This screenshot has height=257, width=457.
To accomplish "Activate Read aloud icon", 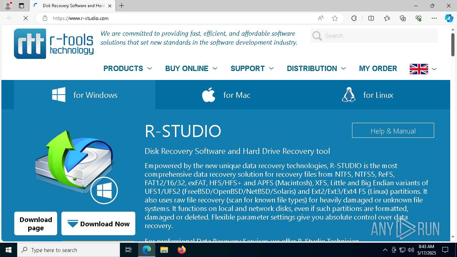I will click(321, 18).
